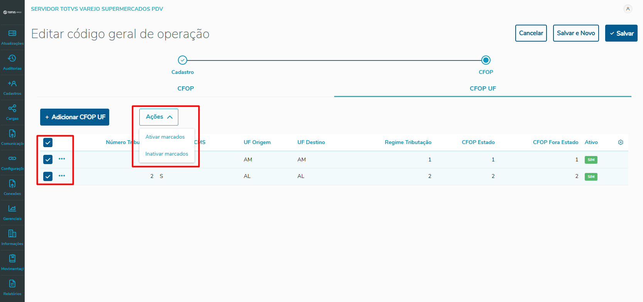643x302 pixels.
Task: Sort by UF Destino column header
Action: point(311,142)
